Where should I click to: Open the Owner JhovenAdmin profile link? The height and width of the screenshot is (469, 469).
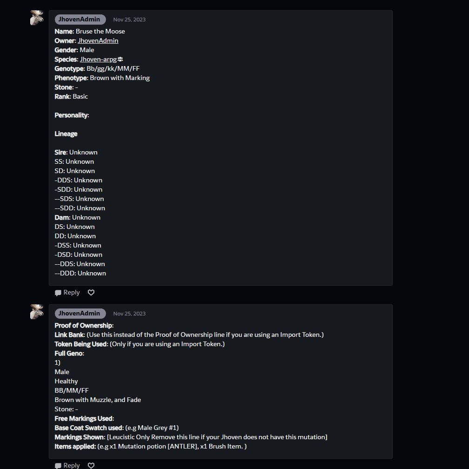tap(98, 40)
